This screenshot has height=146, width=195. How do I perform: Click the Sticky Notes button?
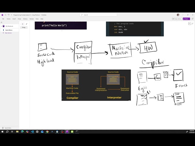(x=177, y=19)
